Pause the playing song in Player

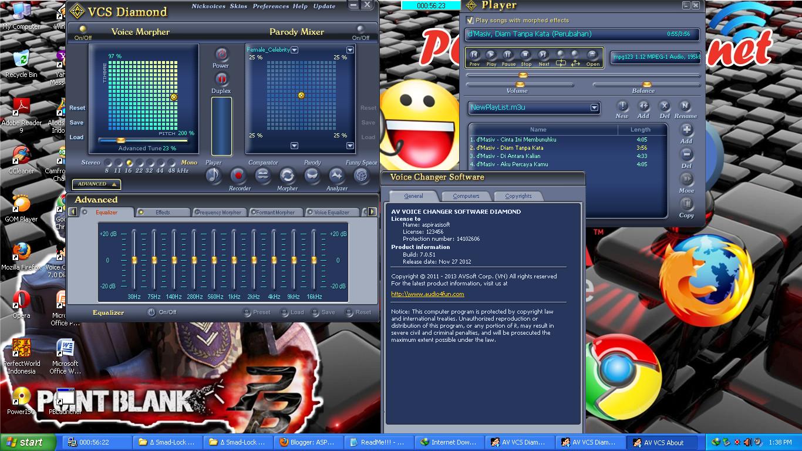[x=508, y=55]
